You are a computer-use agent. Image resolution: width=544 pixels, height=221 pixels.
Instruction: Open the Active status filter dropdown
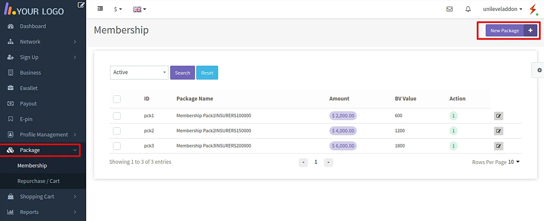pyautogui.click(x=139, y=72)
